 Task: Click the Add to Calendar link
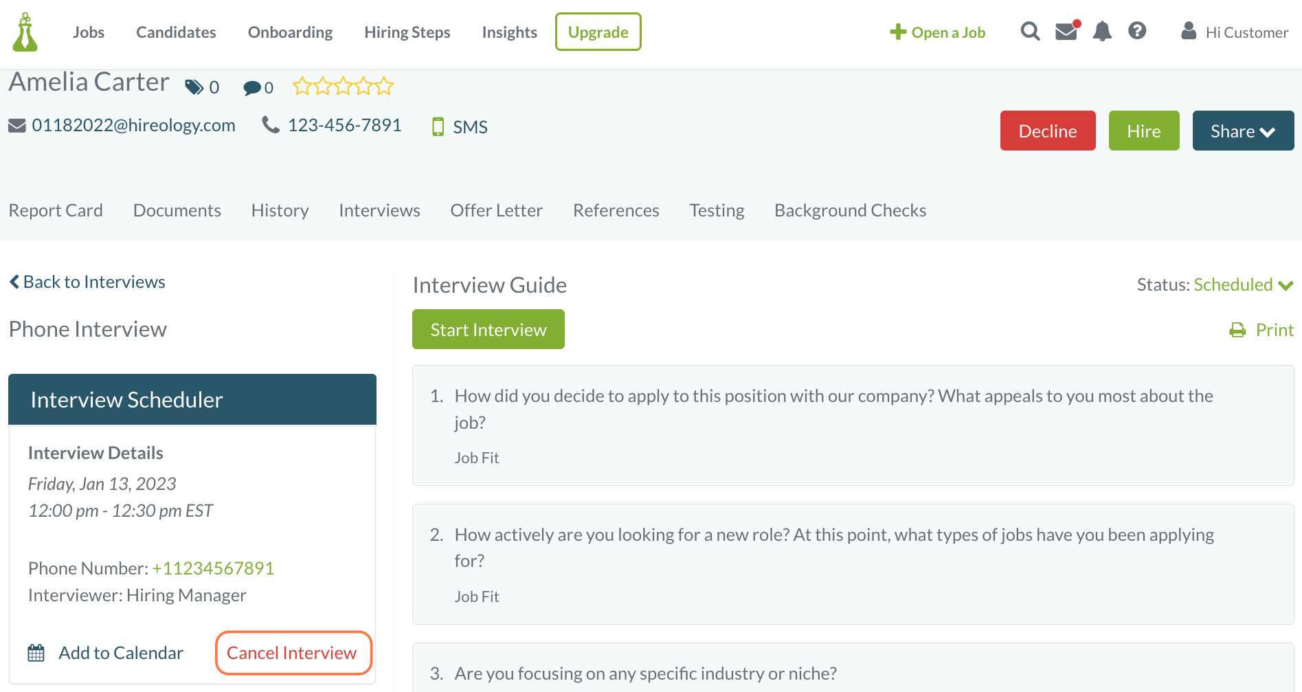coord(121,653)
